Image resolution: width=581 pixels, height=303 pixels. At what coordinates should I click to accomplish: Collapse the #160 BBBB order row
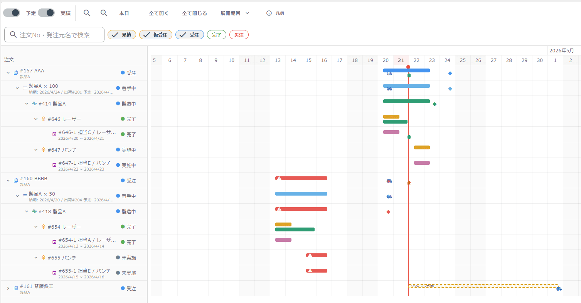tap(8, 181)
